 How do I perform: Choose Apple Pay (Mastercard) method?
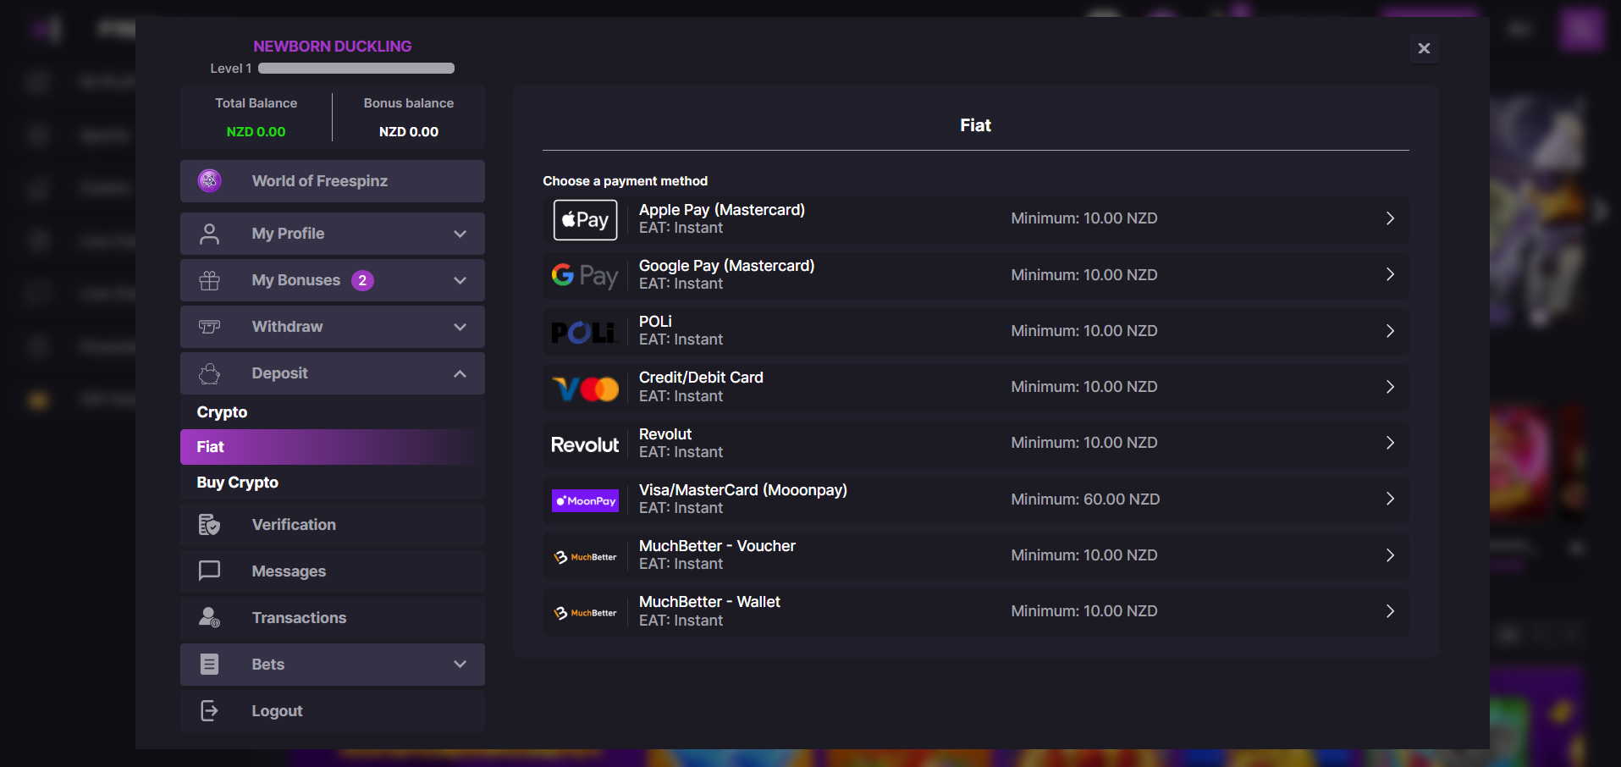pyautogui.click(x=976, y=219)
